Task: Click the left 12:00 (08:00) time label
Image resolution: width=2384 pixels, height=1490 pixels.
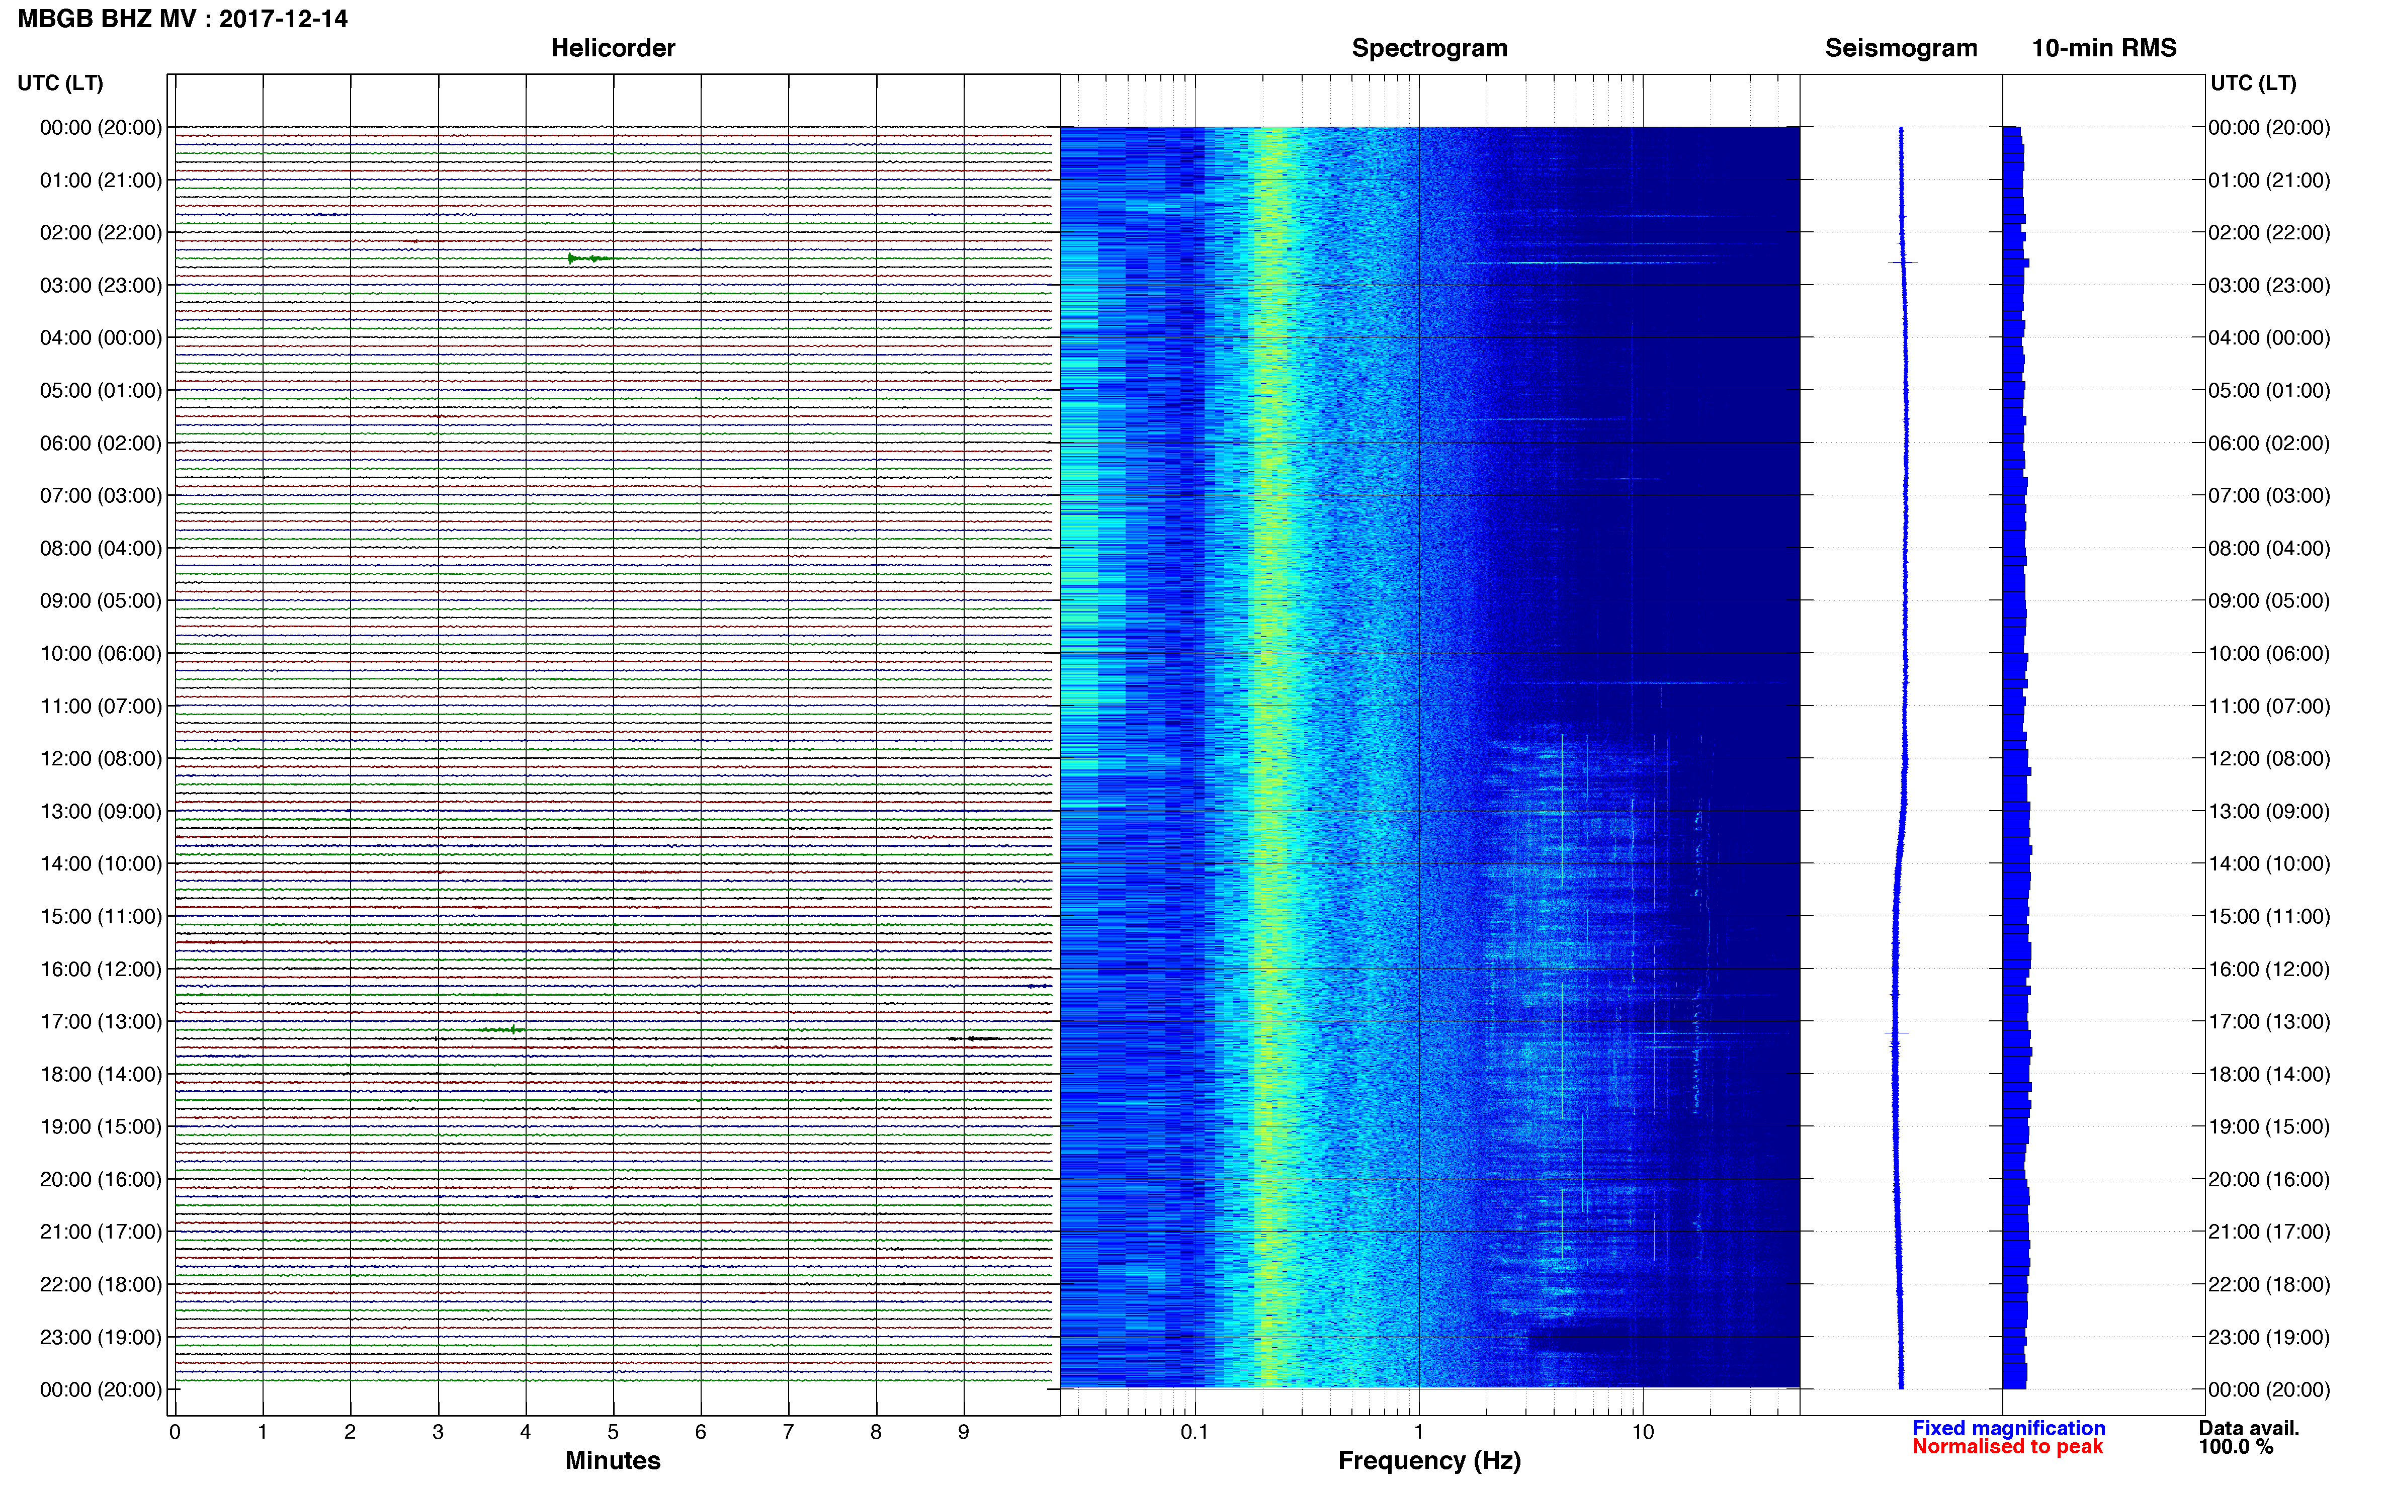Action: tap(101, 759)
